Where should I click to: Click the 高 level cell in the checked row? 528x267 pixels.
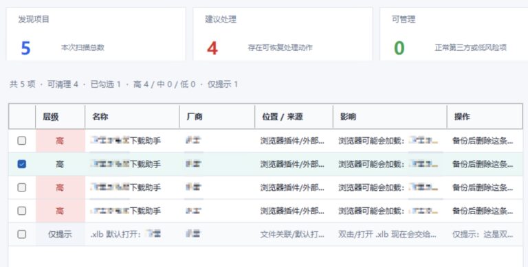tap(60, 164)
